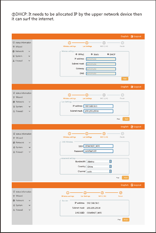
Task: Click the Logout icon above the PPPoE options
Action: (x=132, y=36)
